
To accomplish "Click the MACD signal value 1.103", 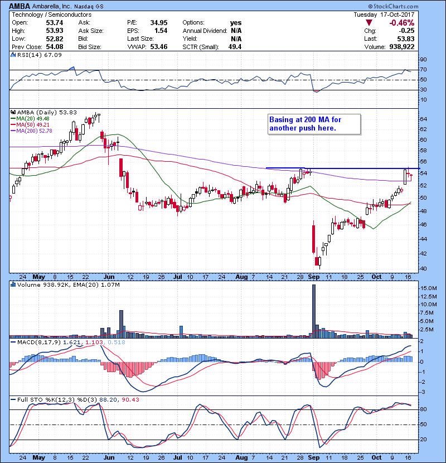I will click(94, 342).
